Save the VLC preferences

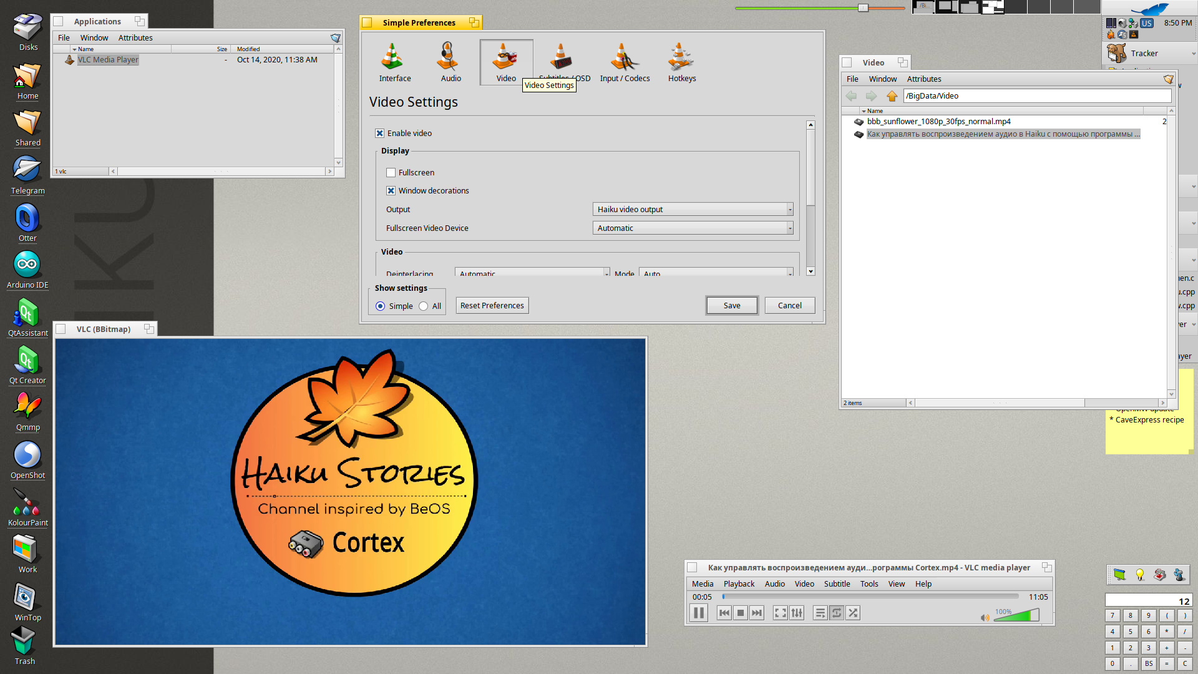732,306
